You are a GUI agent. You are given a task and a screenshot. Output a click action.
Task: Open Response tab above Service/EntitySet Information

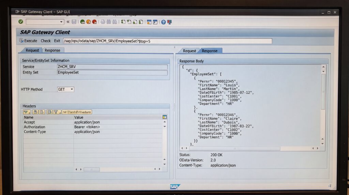52,50
